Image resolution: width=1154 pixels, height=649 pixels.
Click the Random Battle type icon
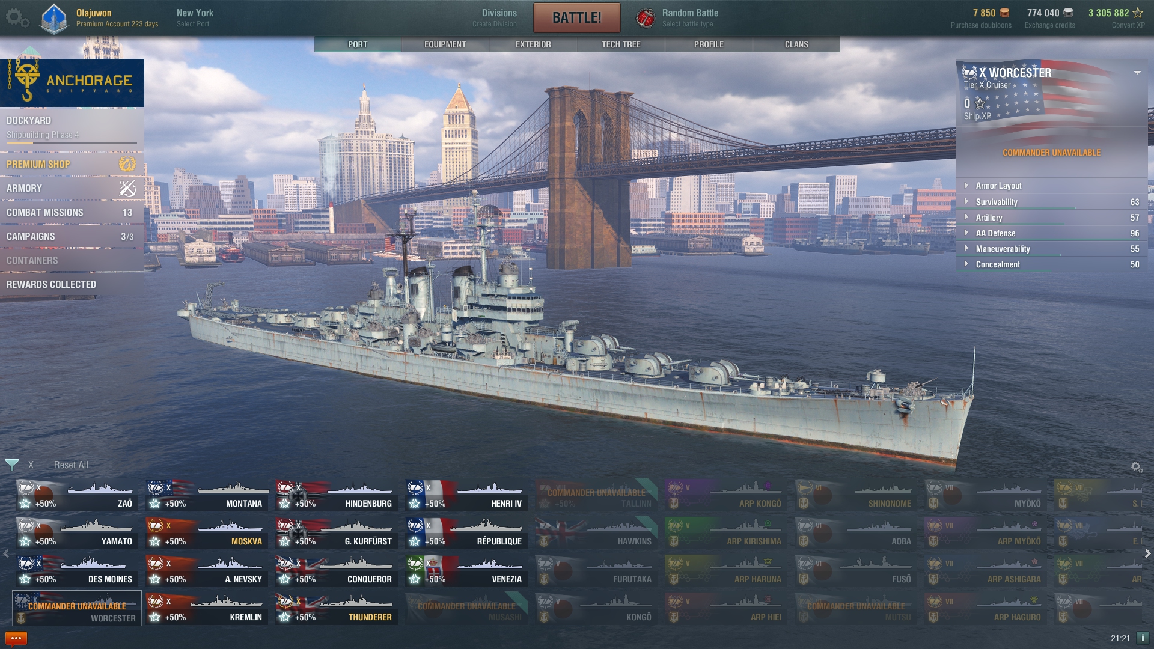[x=646, y=18]
